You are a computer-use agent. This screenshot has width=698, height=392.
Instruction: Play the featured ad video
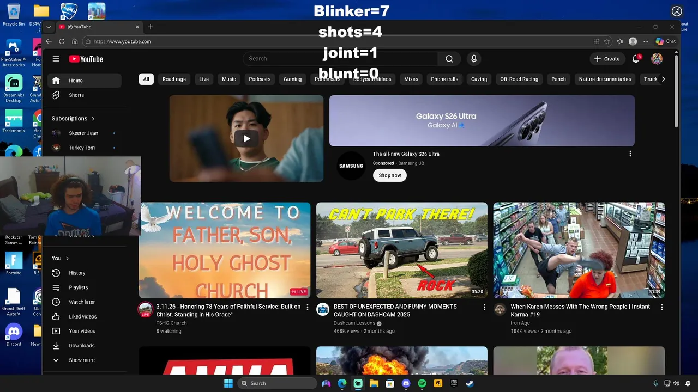point(246,138)
